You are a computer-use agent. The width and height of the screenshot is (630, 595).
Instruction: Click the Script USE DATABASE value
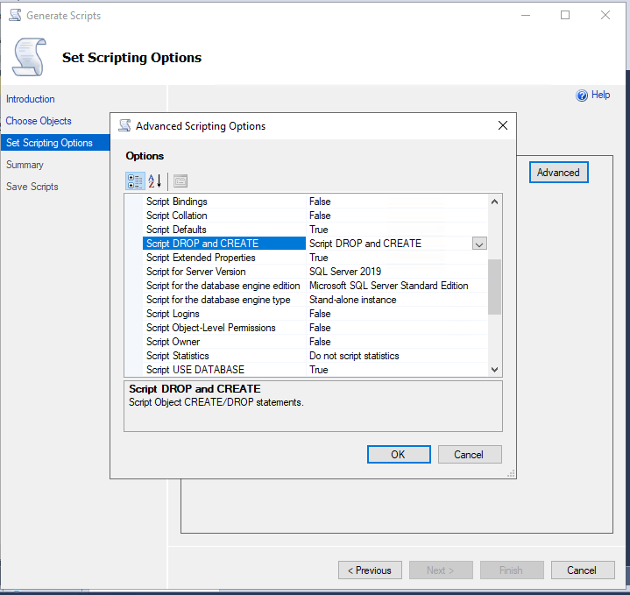(319, 370)
